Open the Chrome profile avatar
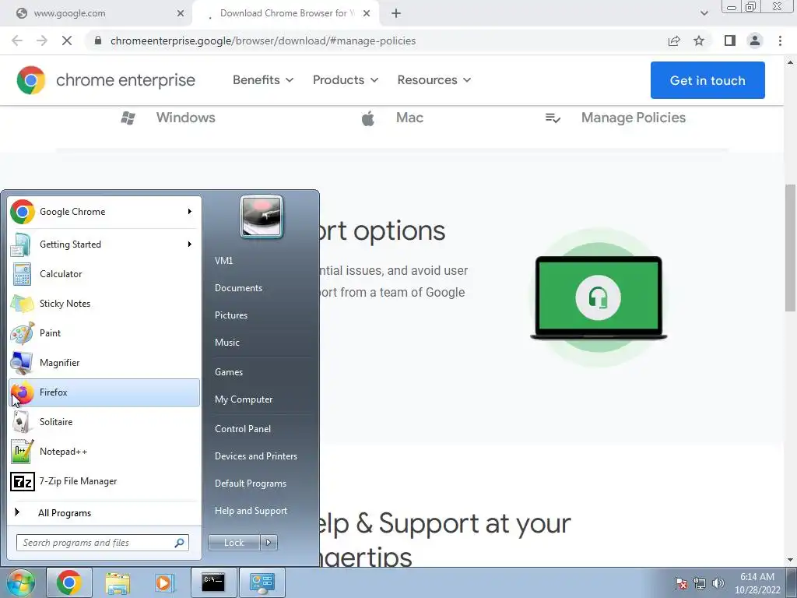Viewport: 797px width, 598px height. pyautogui.click(x=755, y=40)
